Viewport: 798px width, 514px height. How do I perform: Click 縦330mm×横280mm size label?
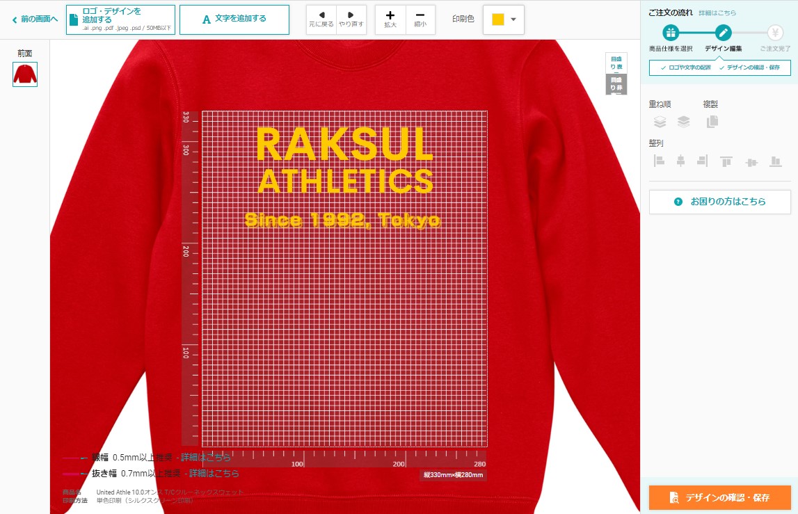tap(453, 475)
